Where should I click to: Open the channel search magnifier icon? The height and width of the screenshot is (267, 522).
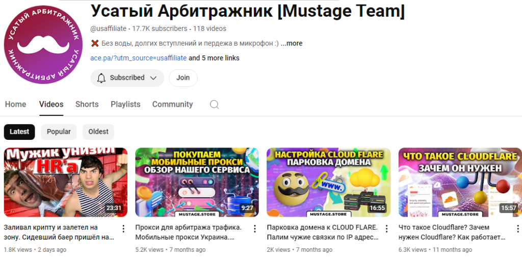point(215,105)
